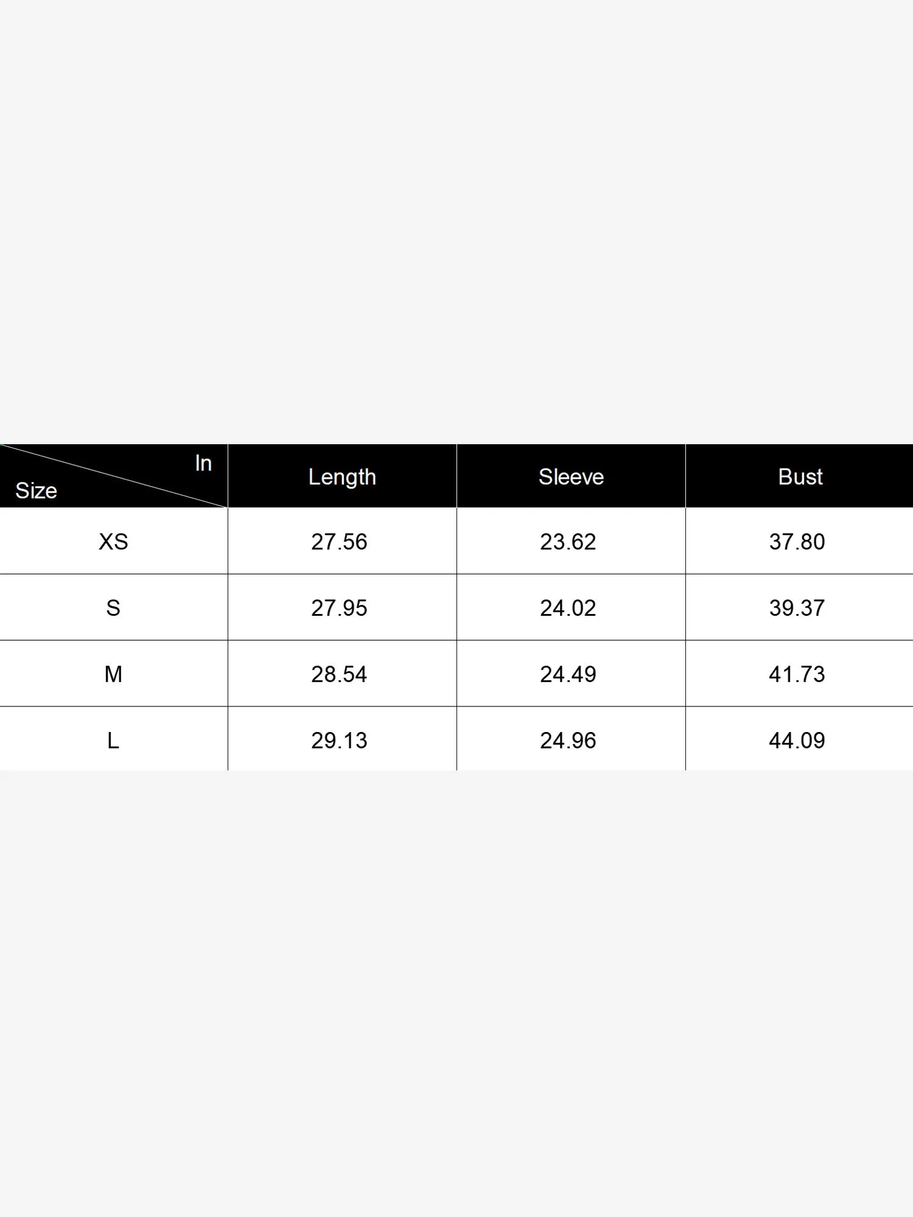
Task: Click the 24.02 sleeve cell
Action: point(568,608)
